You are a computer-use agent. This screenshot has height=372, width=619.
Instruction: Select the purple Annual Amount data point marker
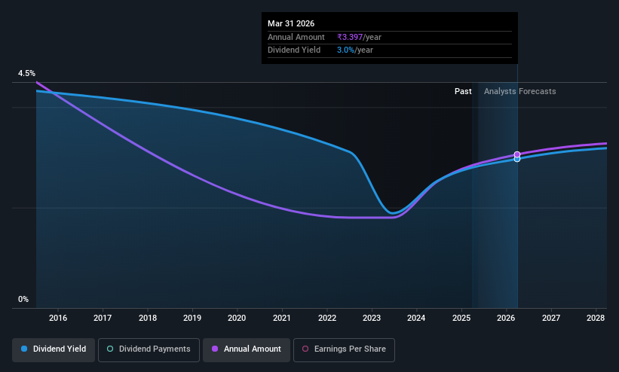517,154
